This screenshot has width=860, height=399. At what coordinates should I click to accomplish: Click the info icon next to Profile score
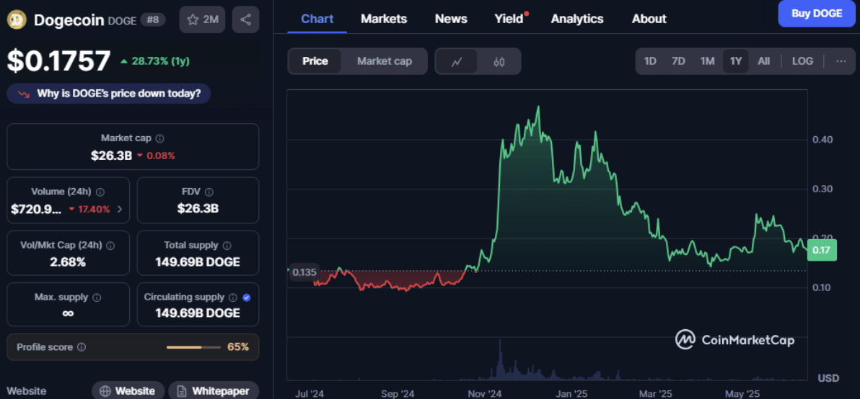click(x=82, y=347)
